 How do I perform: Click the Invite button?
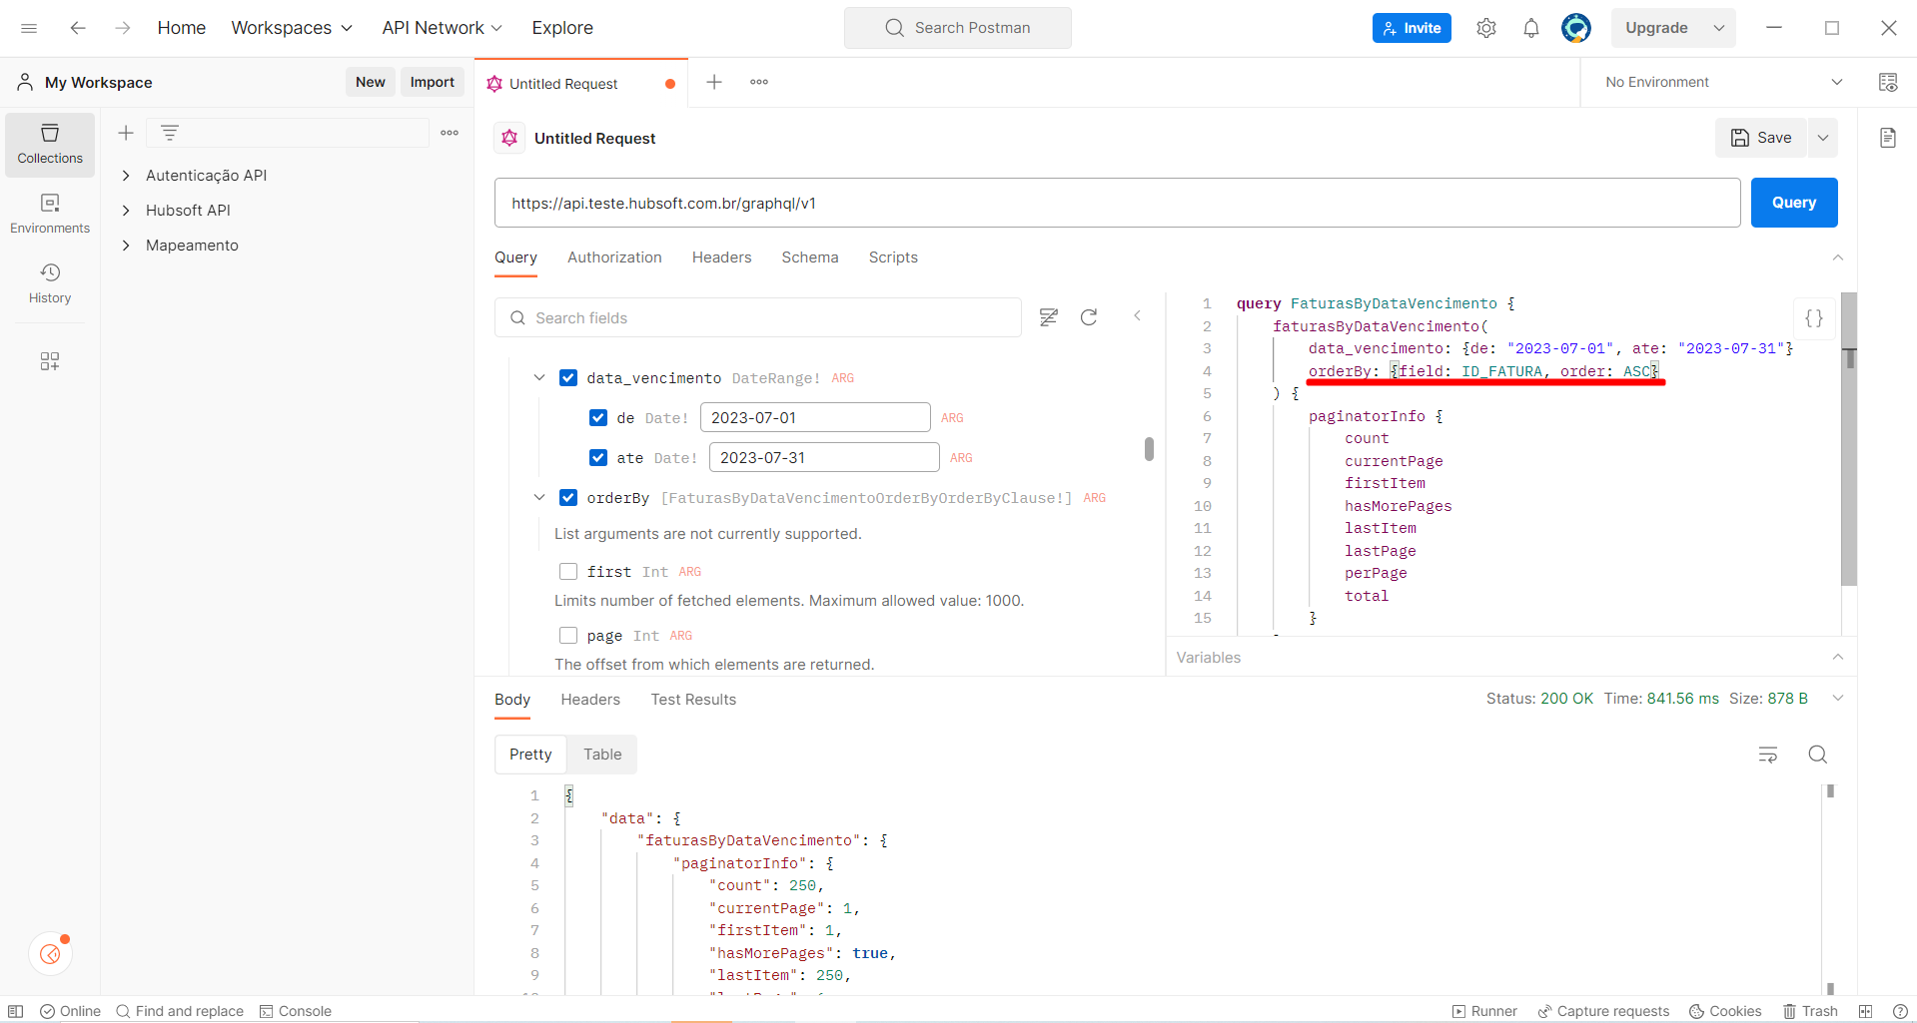coord(1412,28)
